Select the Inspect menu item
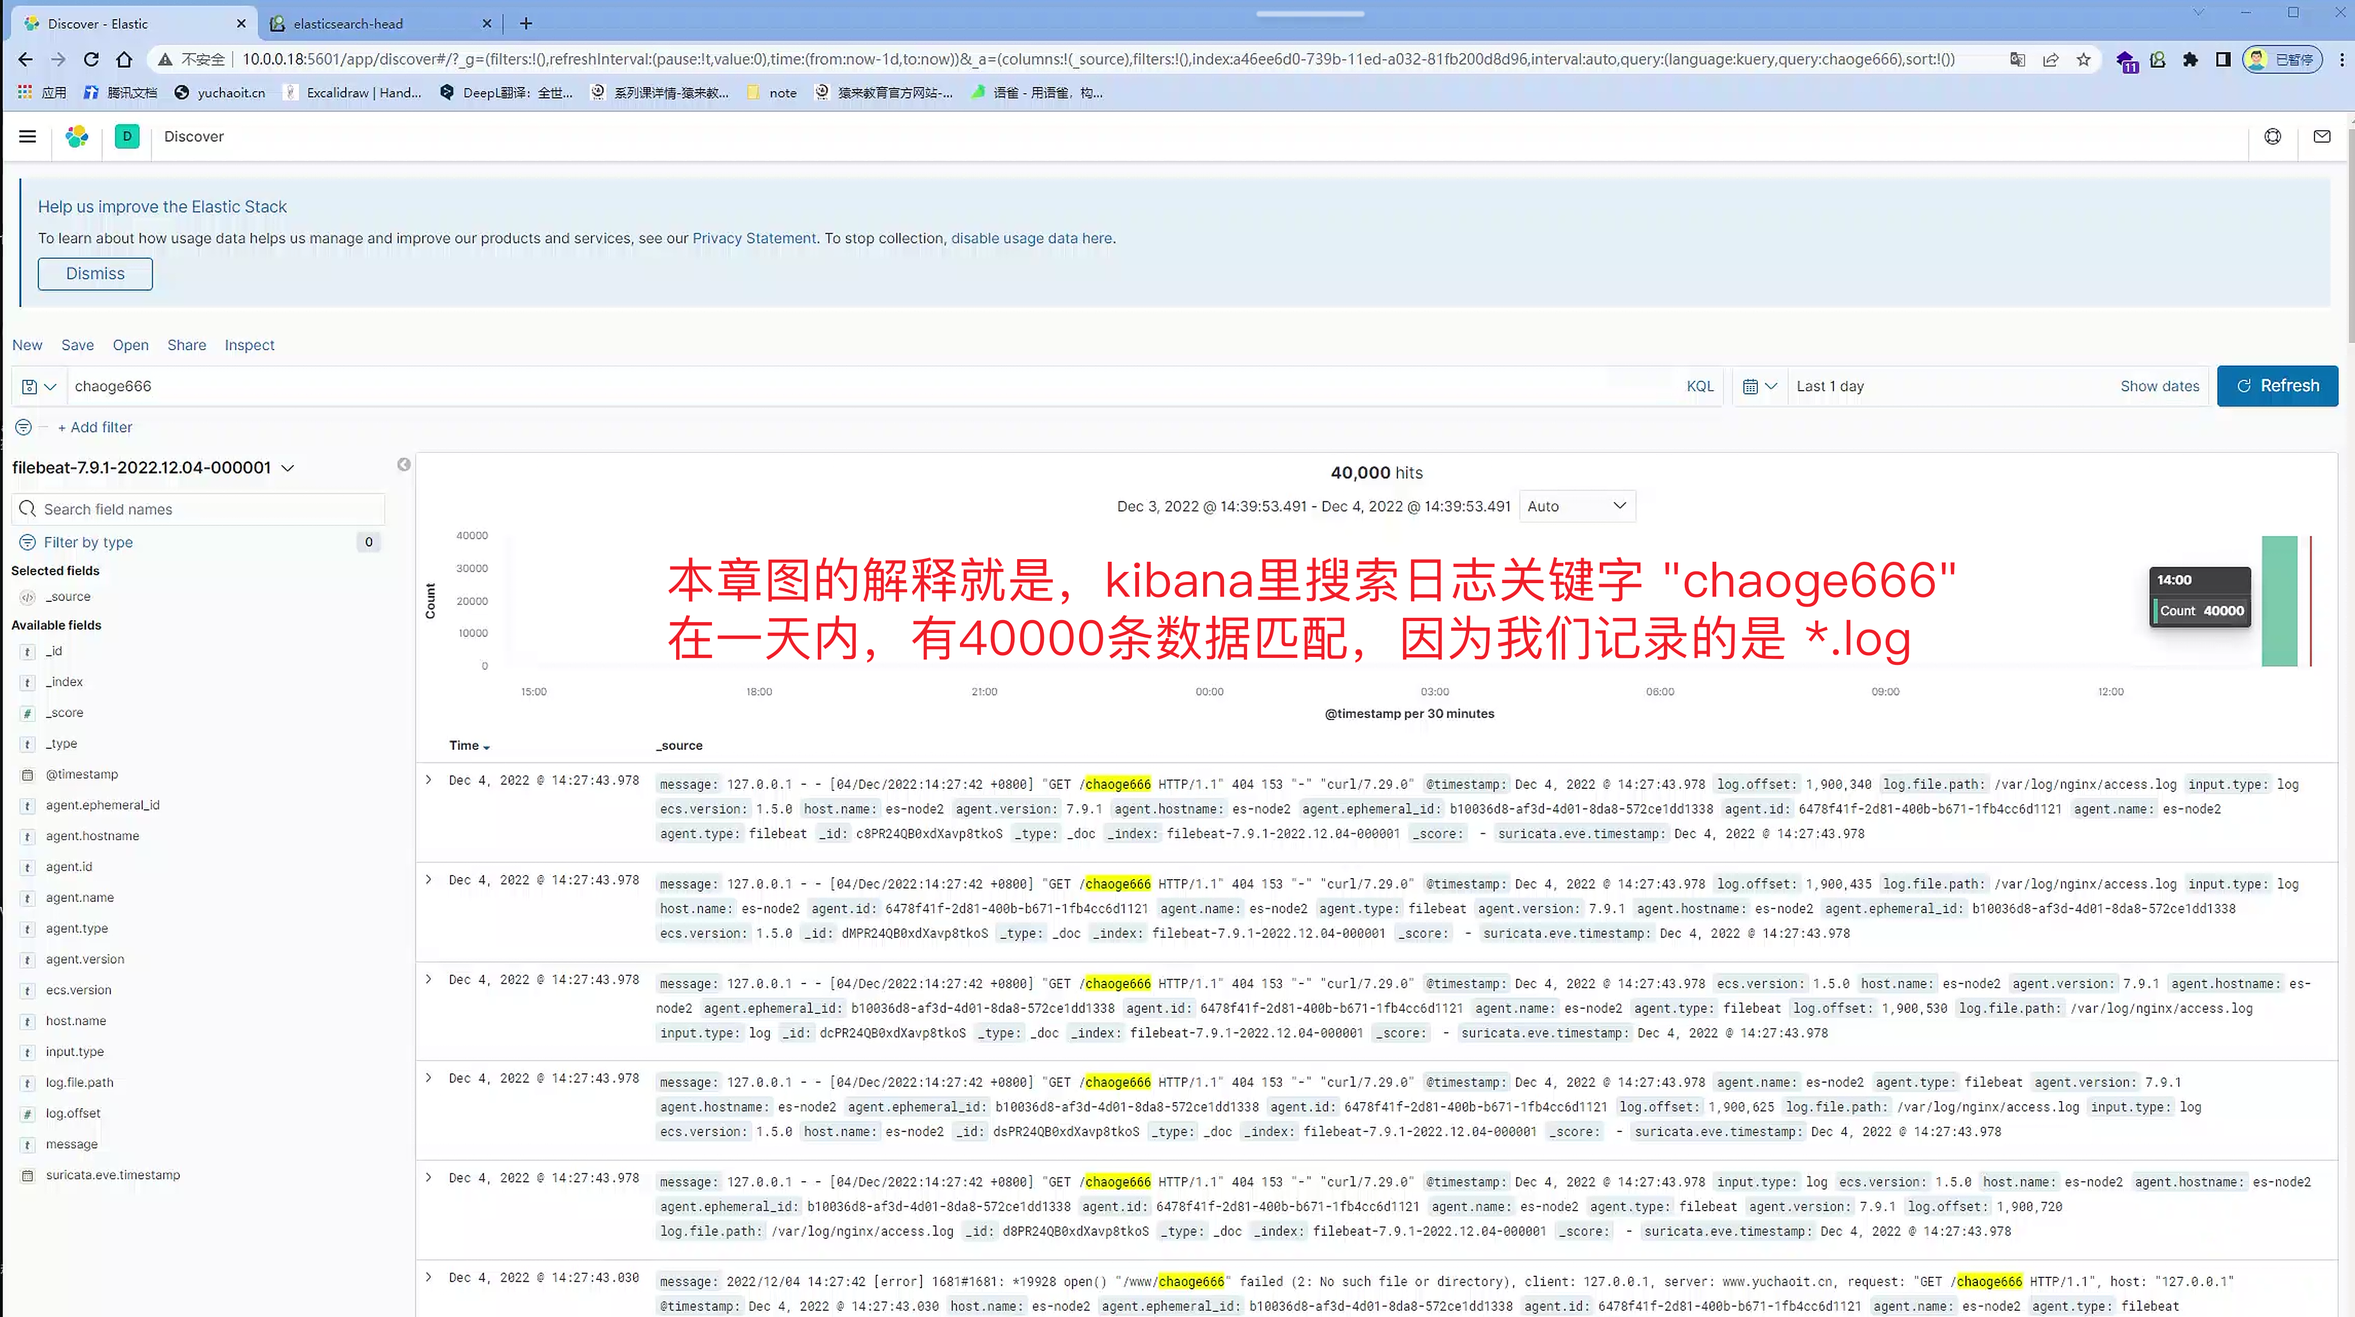 click(x=249, y=345)
